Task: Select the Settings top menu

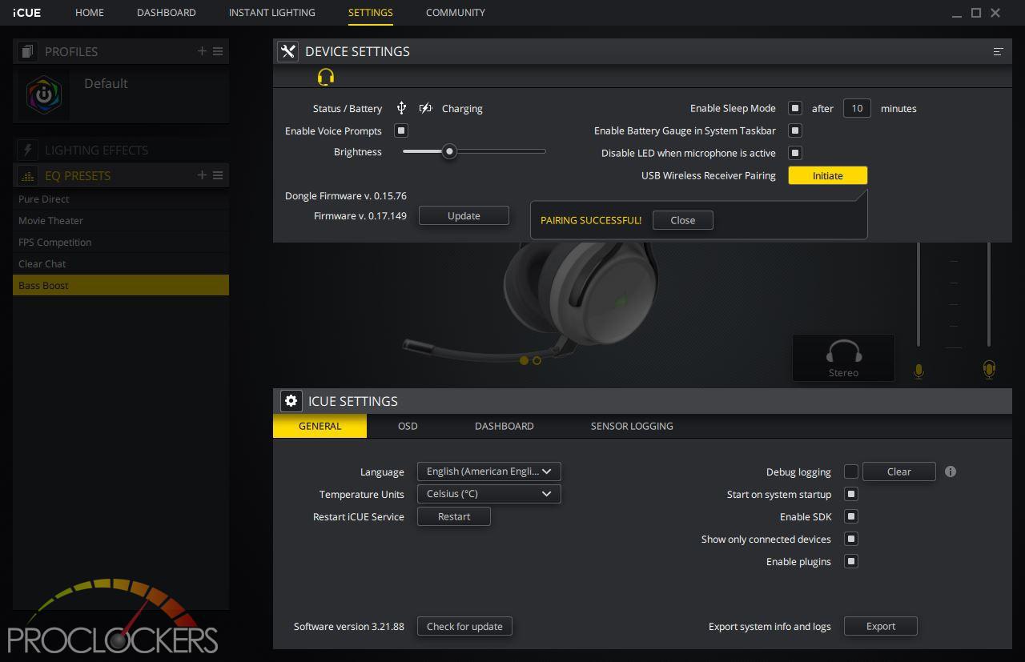Action: pyautogui.click(x=371, y=13)
